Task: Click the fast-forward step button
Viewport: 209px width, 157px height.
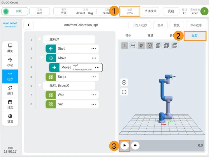Action: [135, 145]
